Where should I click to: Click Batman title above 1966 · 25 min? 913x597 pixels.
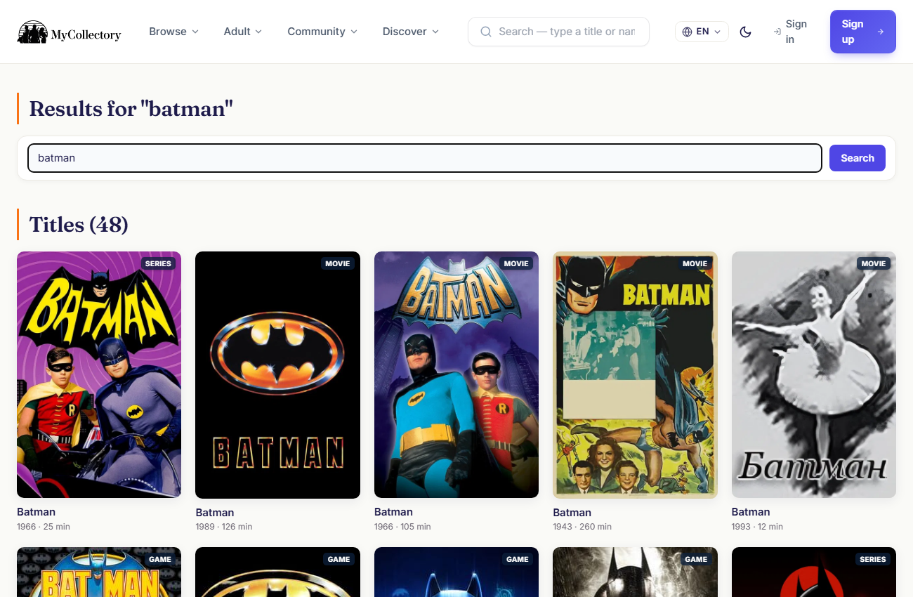pos(36,512)
